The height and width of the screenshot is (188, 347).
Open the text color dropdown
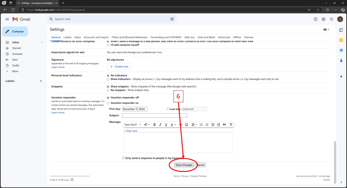coord(173,125)
